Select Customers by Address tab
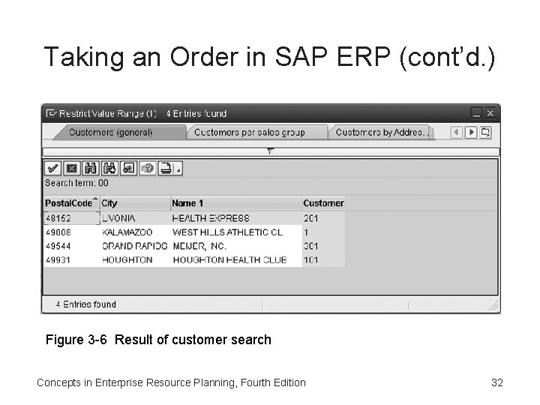540x405 pixels. point(379,133)
